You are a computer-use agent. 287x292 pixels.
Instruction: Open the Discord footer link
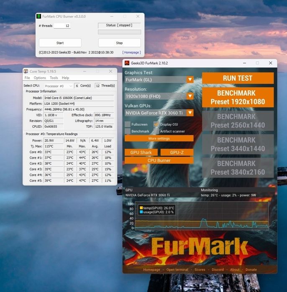(x=218, y=269)
